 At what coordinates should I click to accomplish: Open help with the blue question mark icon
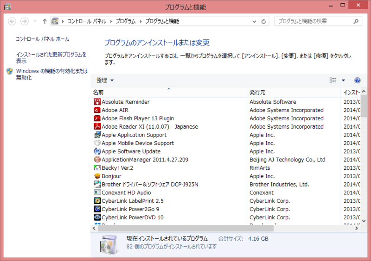pos(357,81)
